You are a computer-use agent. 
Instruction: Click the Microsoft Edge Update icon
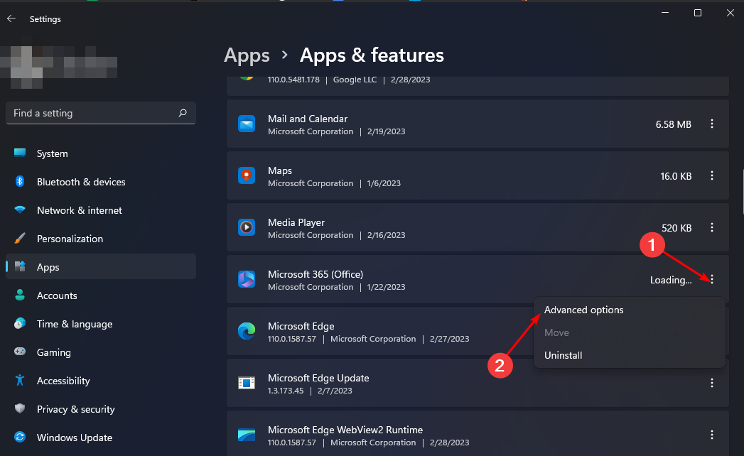click(x=247, y=382)
